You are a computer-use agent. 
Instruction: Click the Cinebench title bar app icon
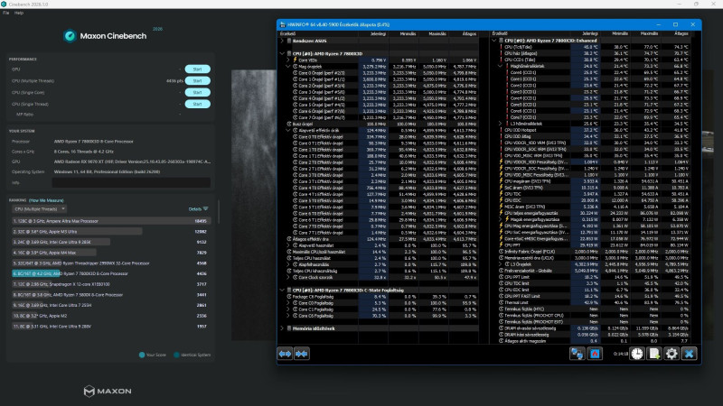[4, 5]
